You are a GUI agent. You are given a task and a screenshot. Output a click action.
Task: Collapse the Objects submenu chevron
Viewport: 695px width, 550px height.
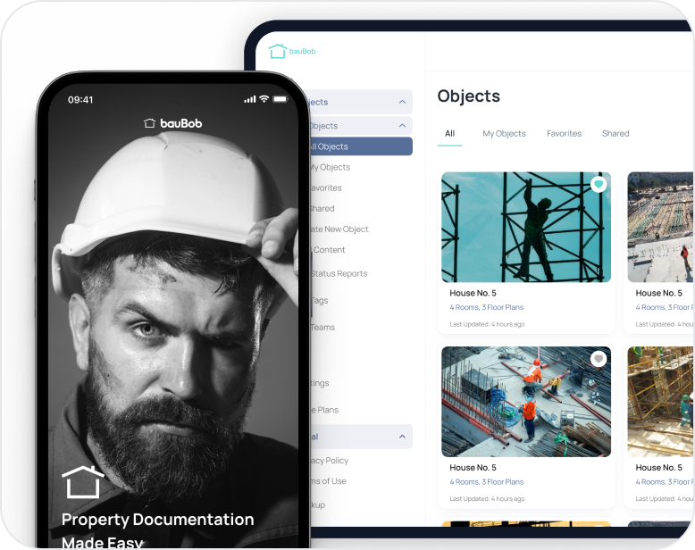(x=402, y=126)
